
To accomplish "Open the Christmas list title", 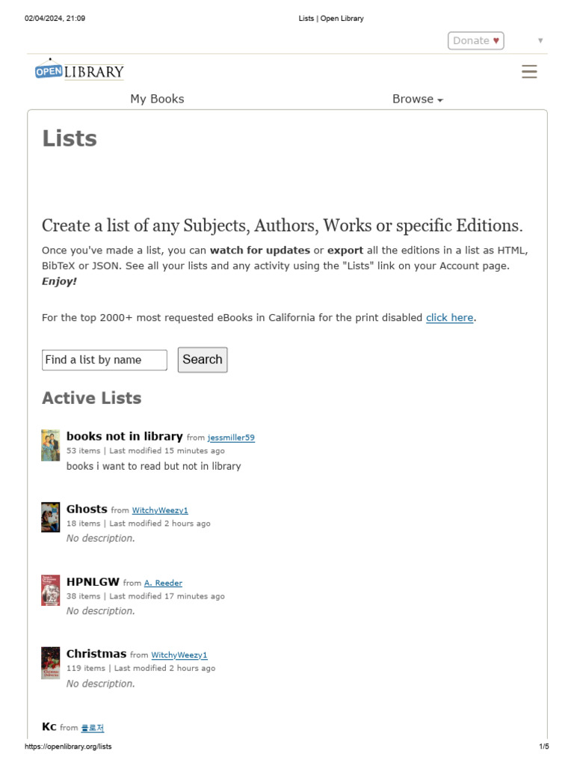I will pos(96,654).
